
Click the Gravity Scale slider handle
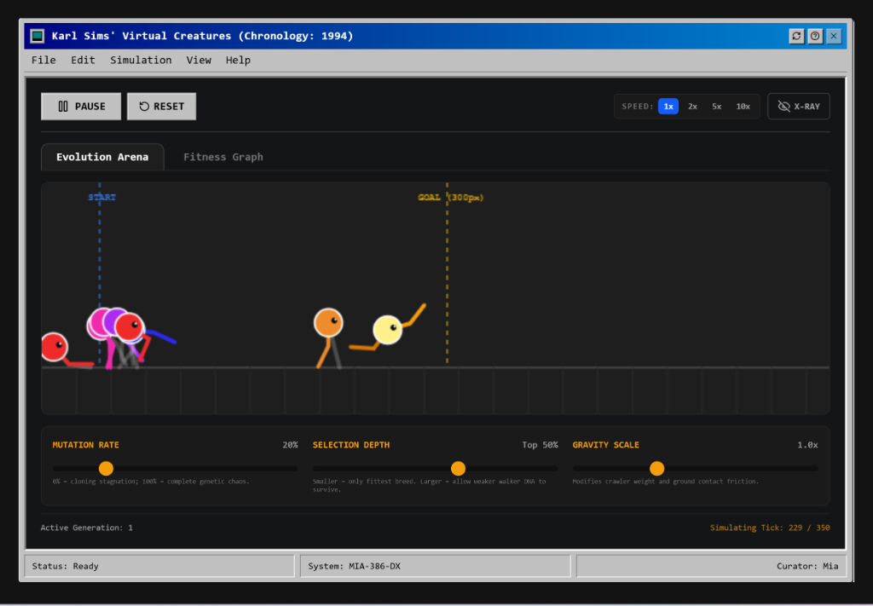pyautogui.click(x=657, y=469)
